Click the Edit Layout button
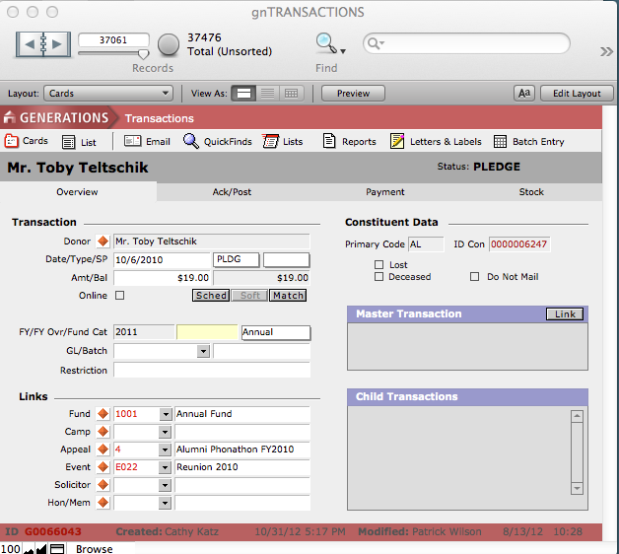The image size is (619, 554). coord(577,94)
